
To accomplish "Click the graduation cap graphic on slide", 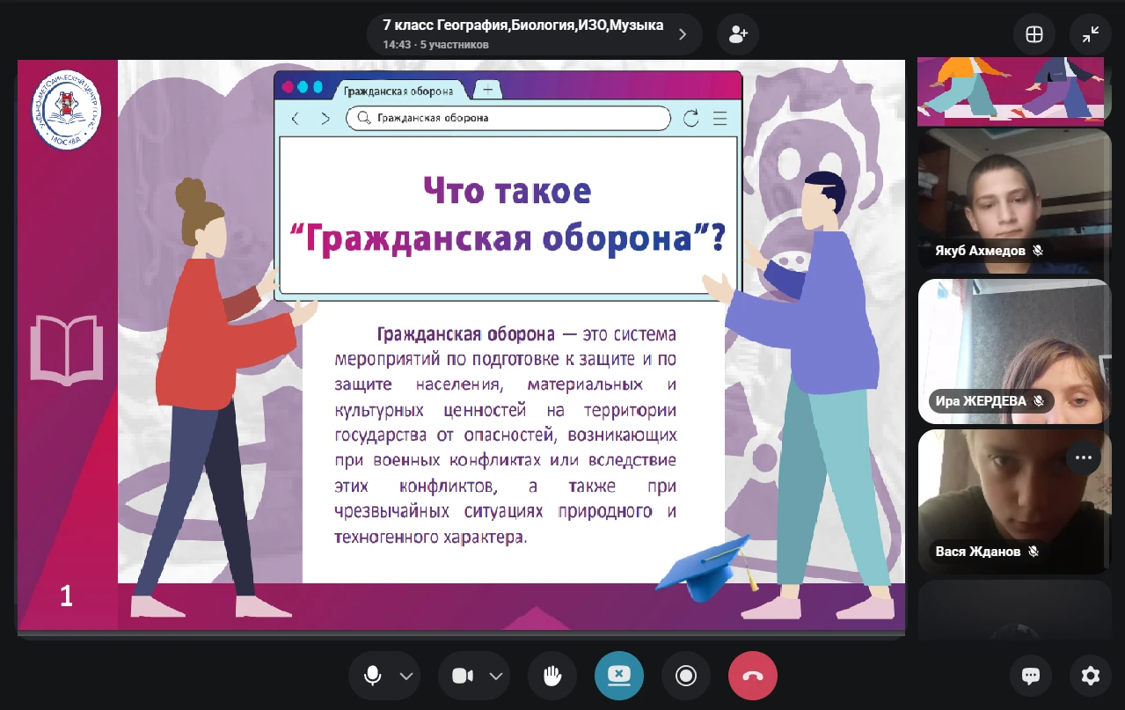I will click(705, 567).
